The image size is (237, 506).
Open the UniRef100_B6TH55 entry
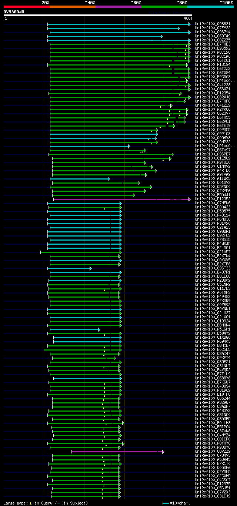coord(213,117)
